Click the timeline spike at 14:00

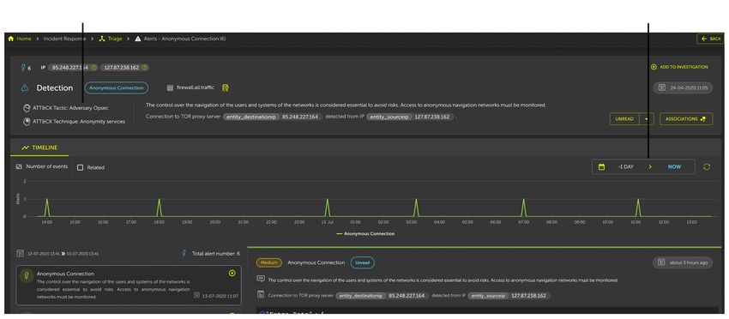click(x=47, y=208)
